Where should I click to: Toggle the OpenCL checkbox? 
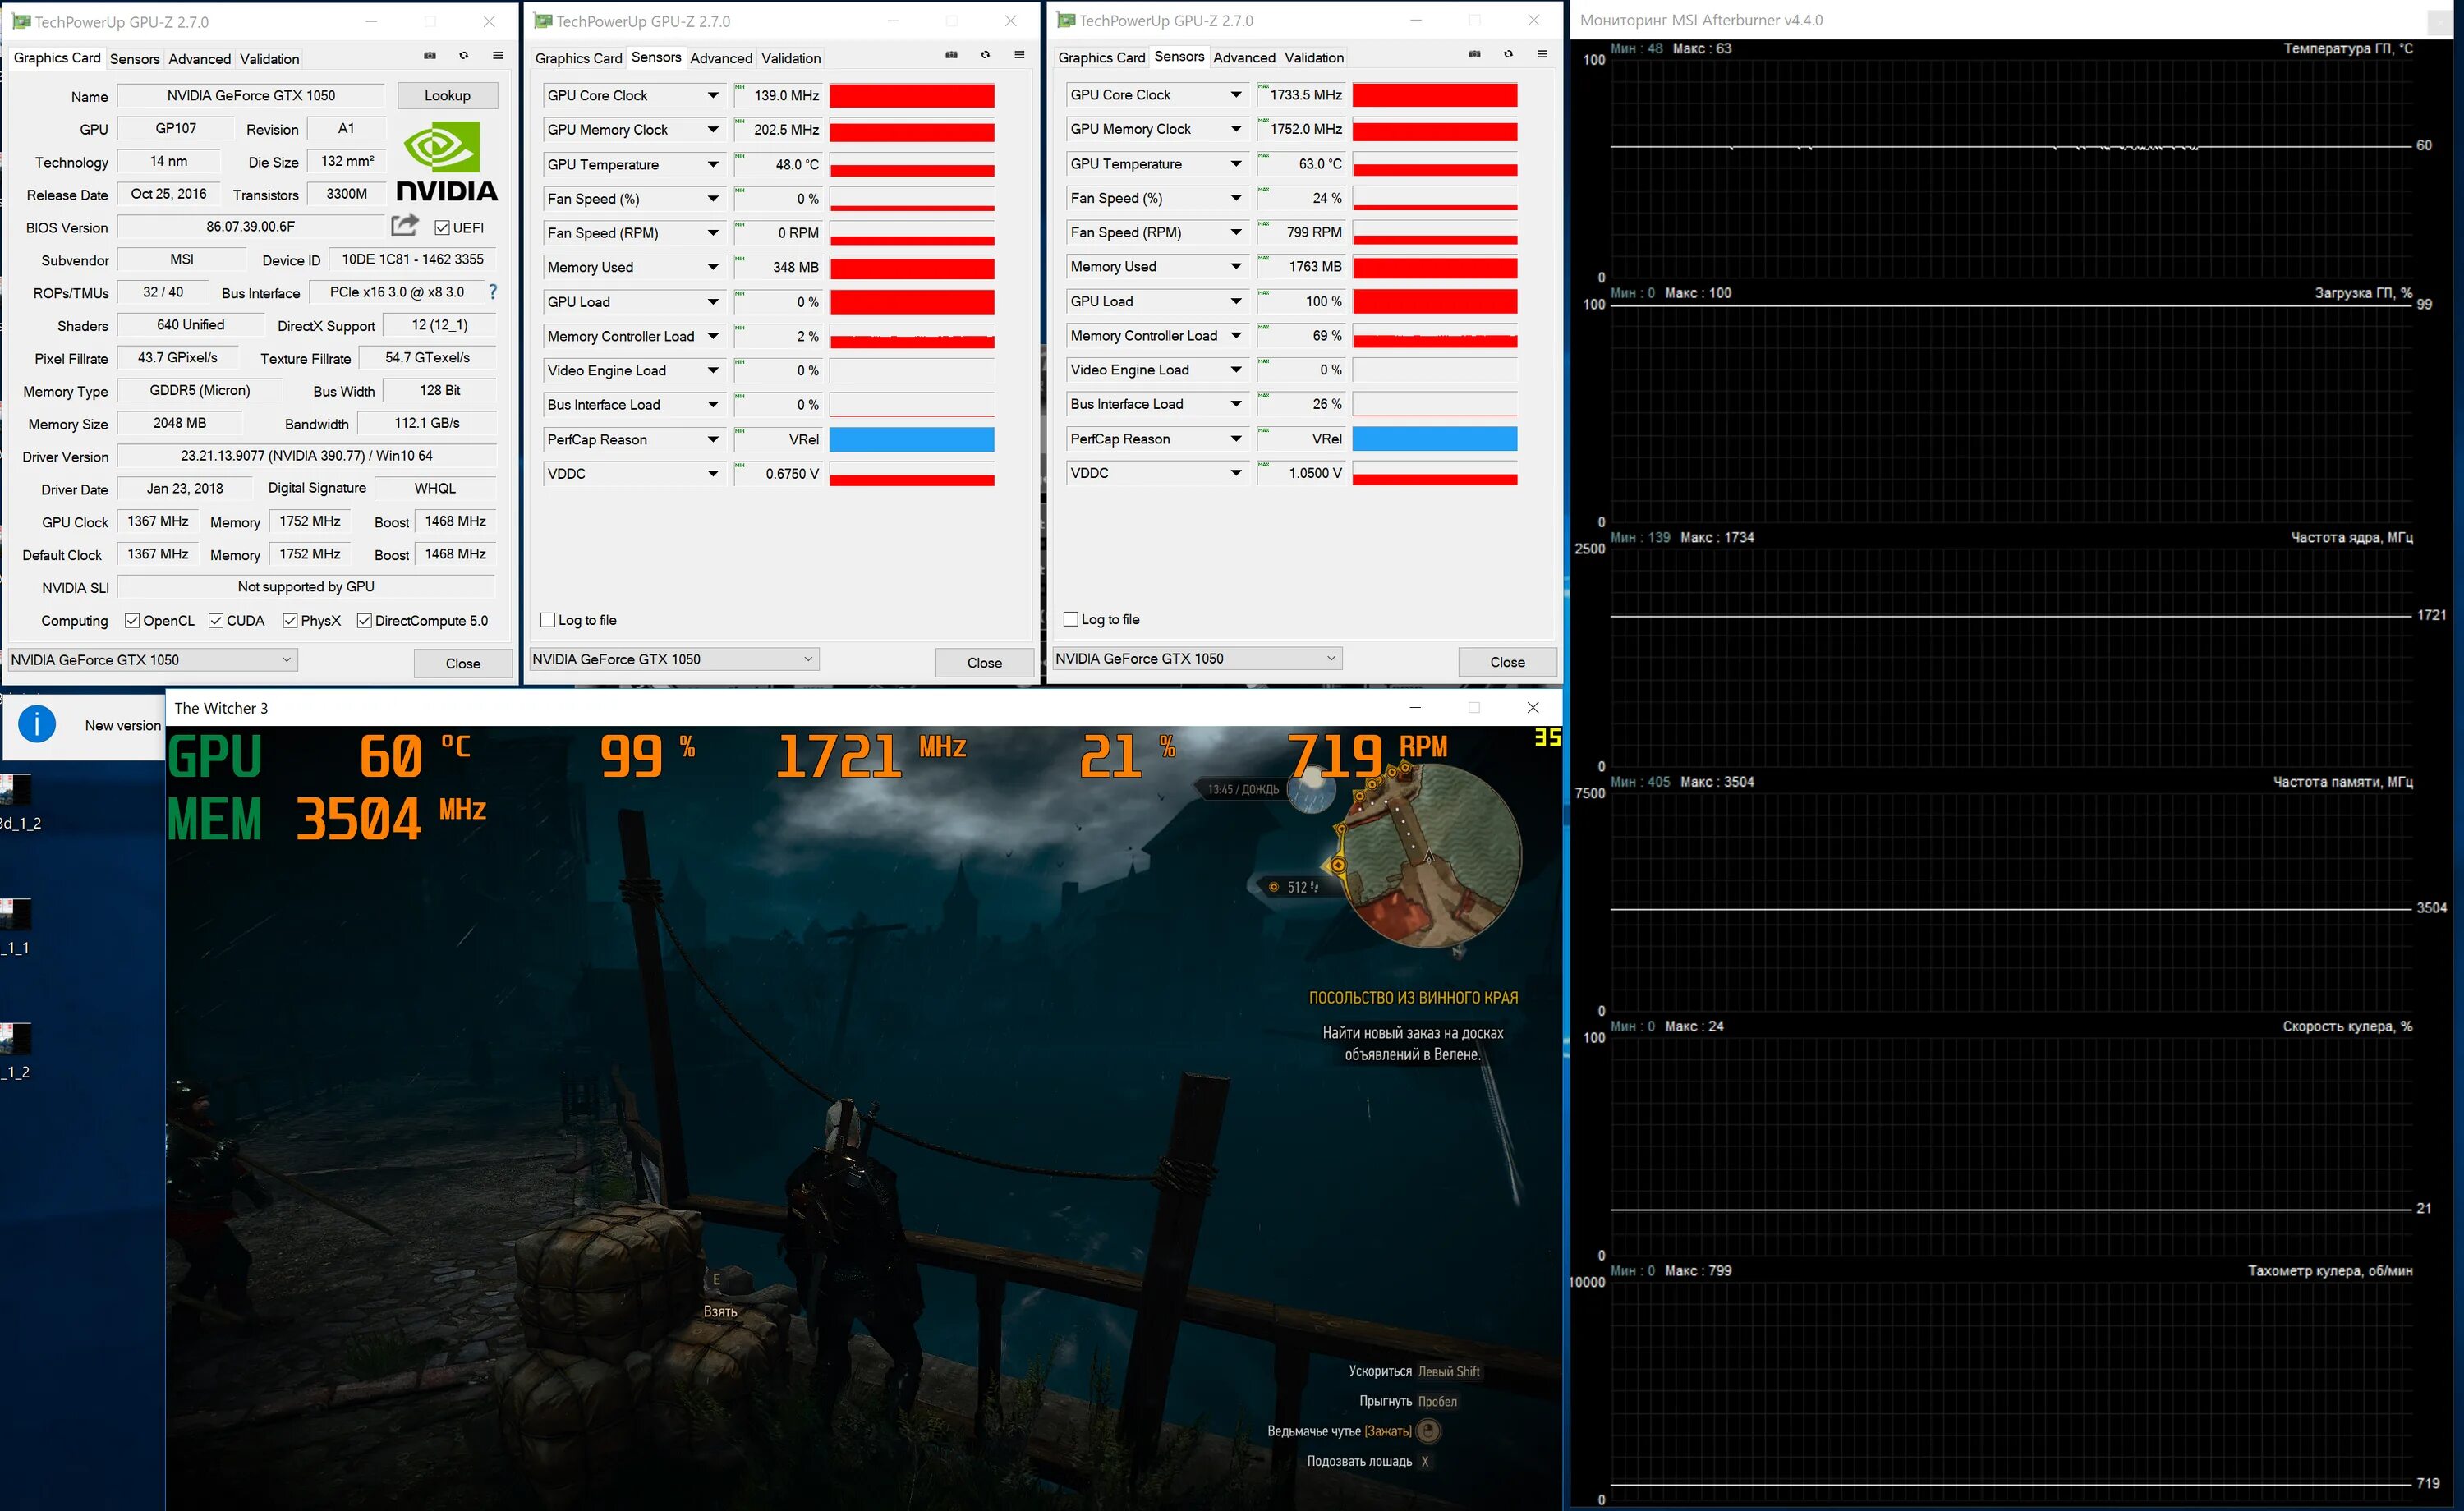click(x=132, y=621)
